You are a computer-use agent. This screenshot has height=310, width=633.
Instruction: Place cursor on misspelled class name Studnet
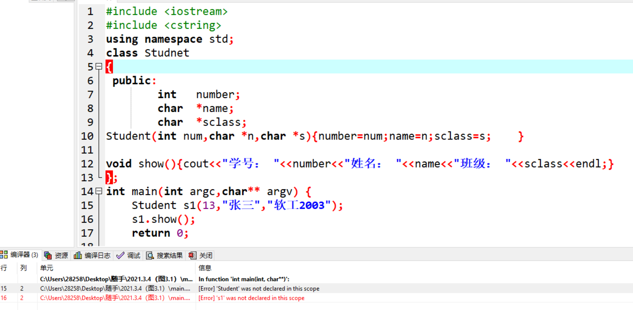(x=167, y=53)
